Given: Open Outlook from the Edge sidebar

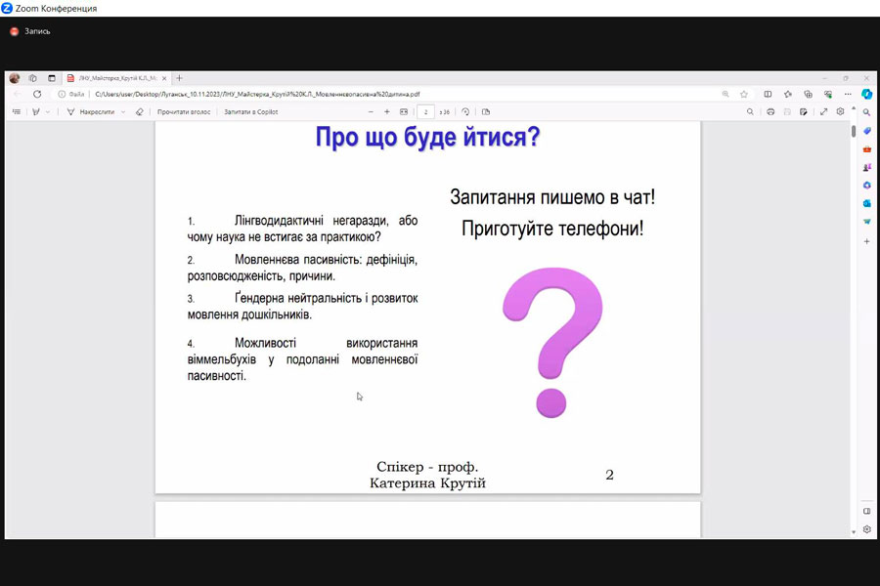Looking at the screenshot, I should (866, 203).
